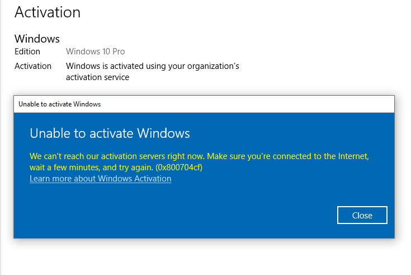Click the dialog title bar text

59,104
